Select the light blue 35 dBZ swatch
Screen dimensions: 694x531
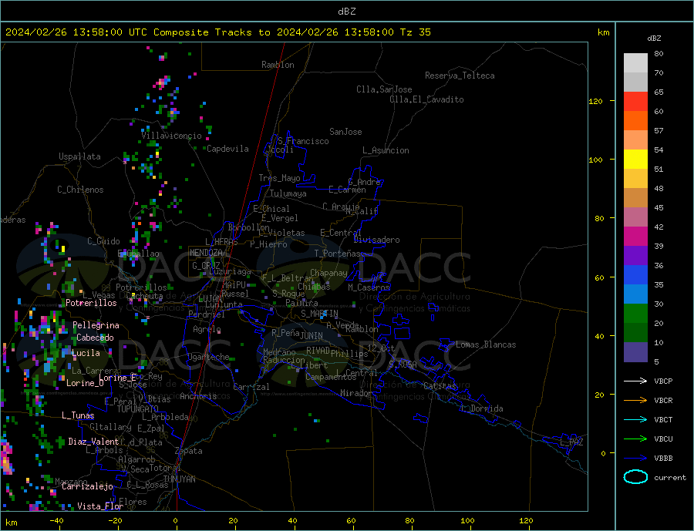tap(635, 294)
